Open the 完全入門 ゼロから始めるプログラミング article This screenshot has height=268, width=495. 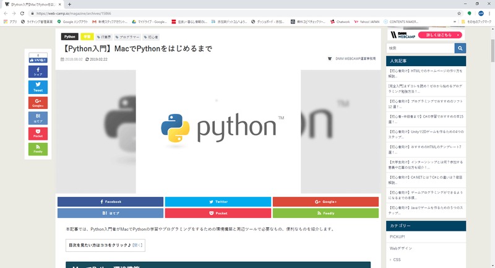click(426, 89)
